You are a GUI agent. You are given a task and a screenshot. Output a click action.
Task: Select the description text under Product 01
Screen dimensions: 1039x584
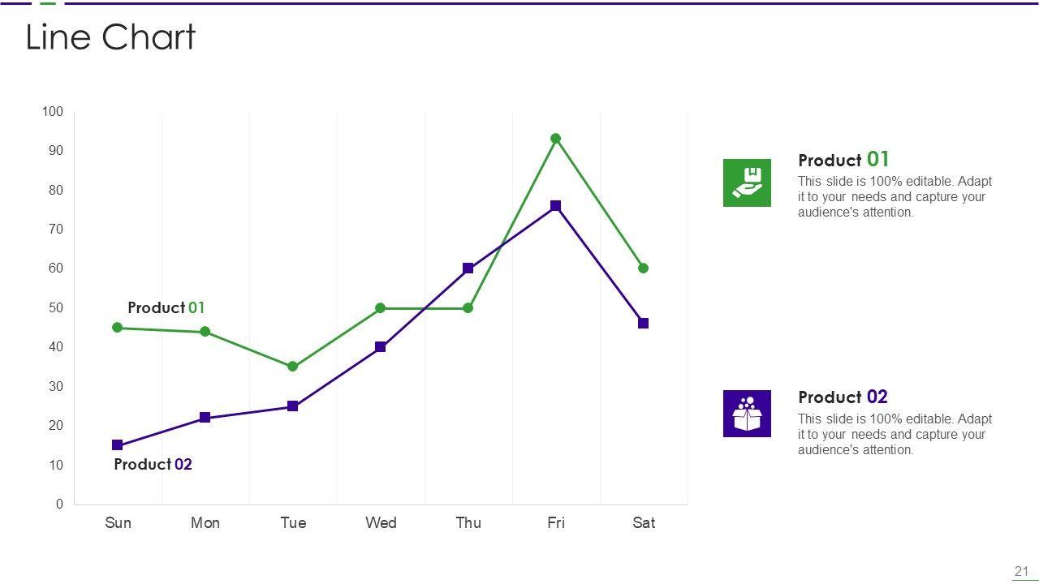point(895,197)
